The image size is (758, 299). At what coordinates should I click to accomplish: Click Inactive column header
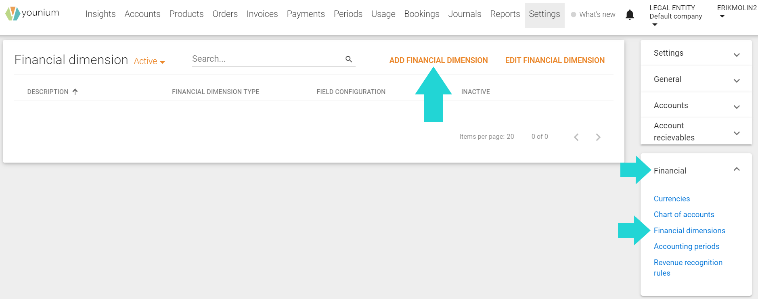click(475, 92)
